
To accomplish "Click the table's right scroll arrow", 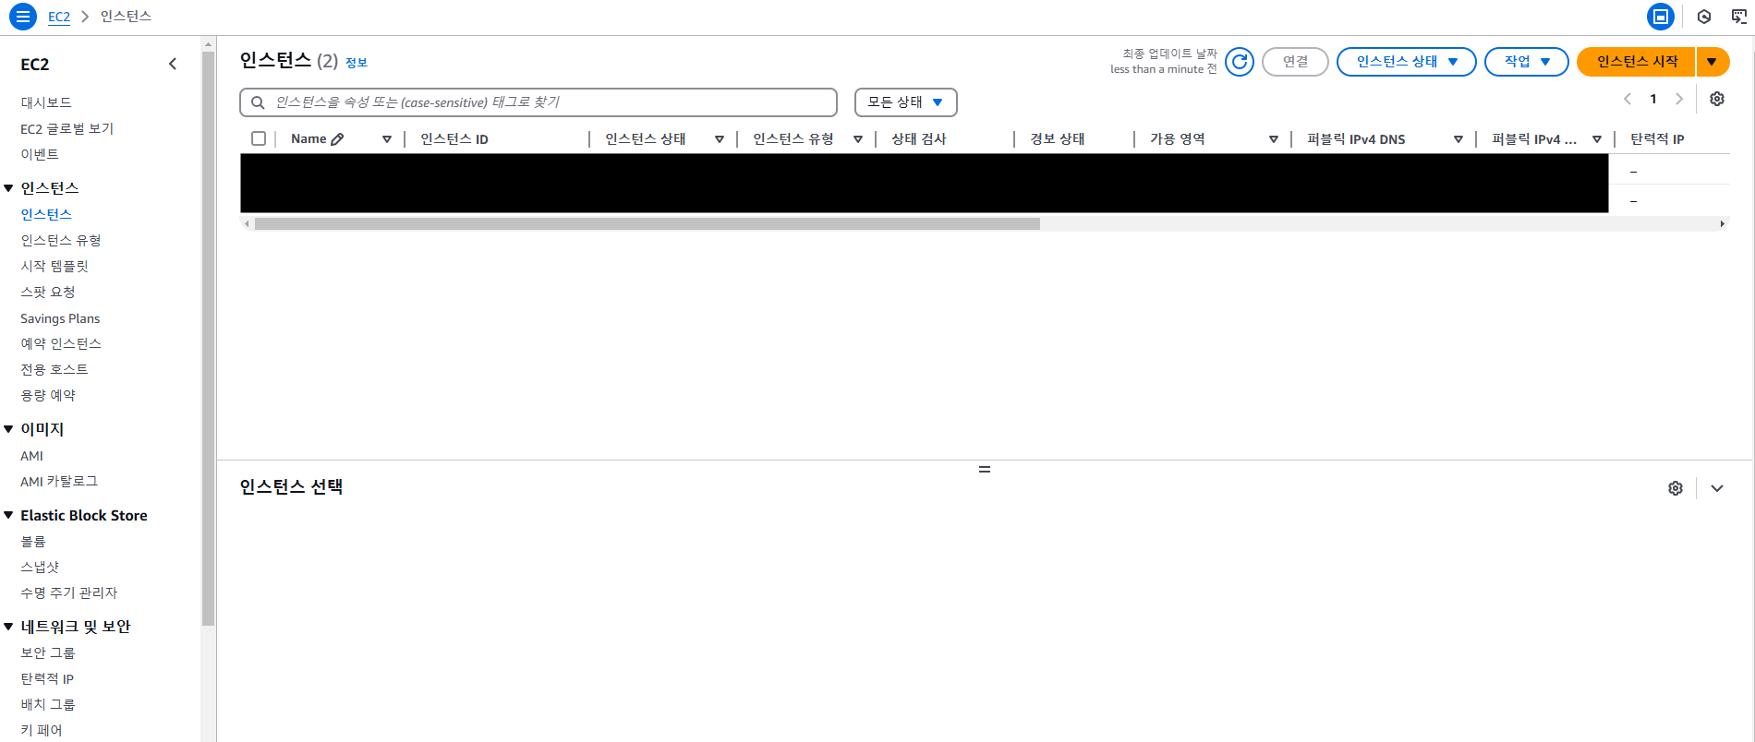I will coord(1722,224).
